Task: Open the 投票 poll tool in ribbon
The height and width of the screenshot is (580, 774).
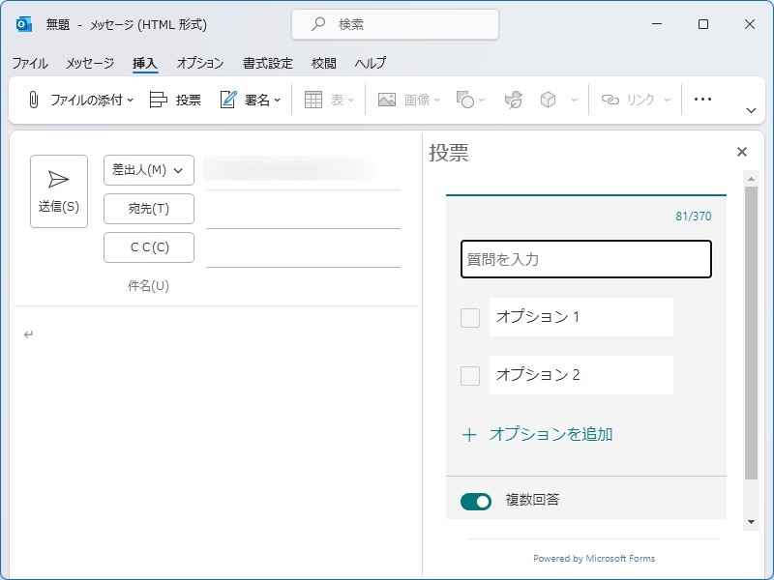Action: pos(175,100)
